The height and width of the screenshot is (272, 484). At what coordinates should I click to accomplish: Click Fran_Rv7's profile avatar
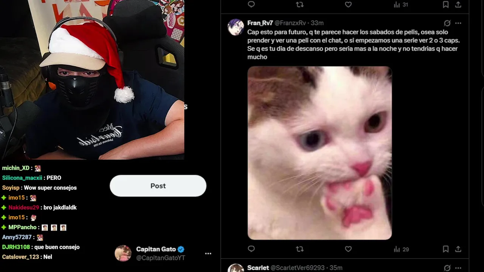(236, 27)
